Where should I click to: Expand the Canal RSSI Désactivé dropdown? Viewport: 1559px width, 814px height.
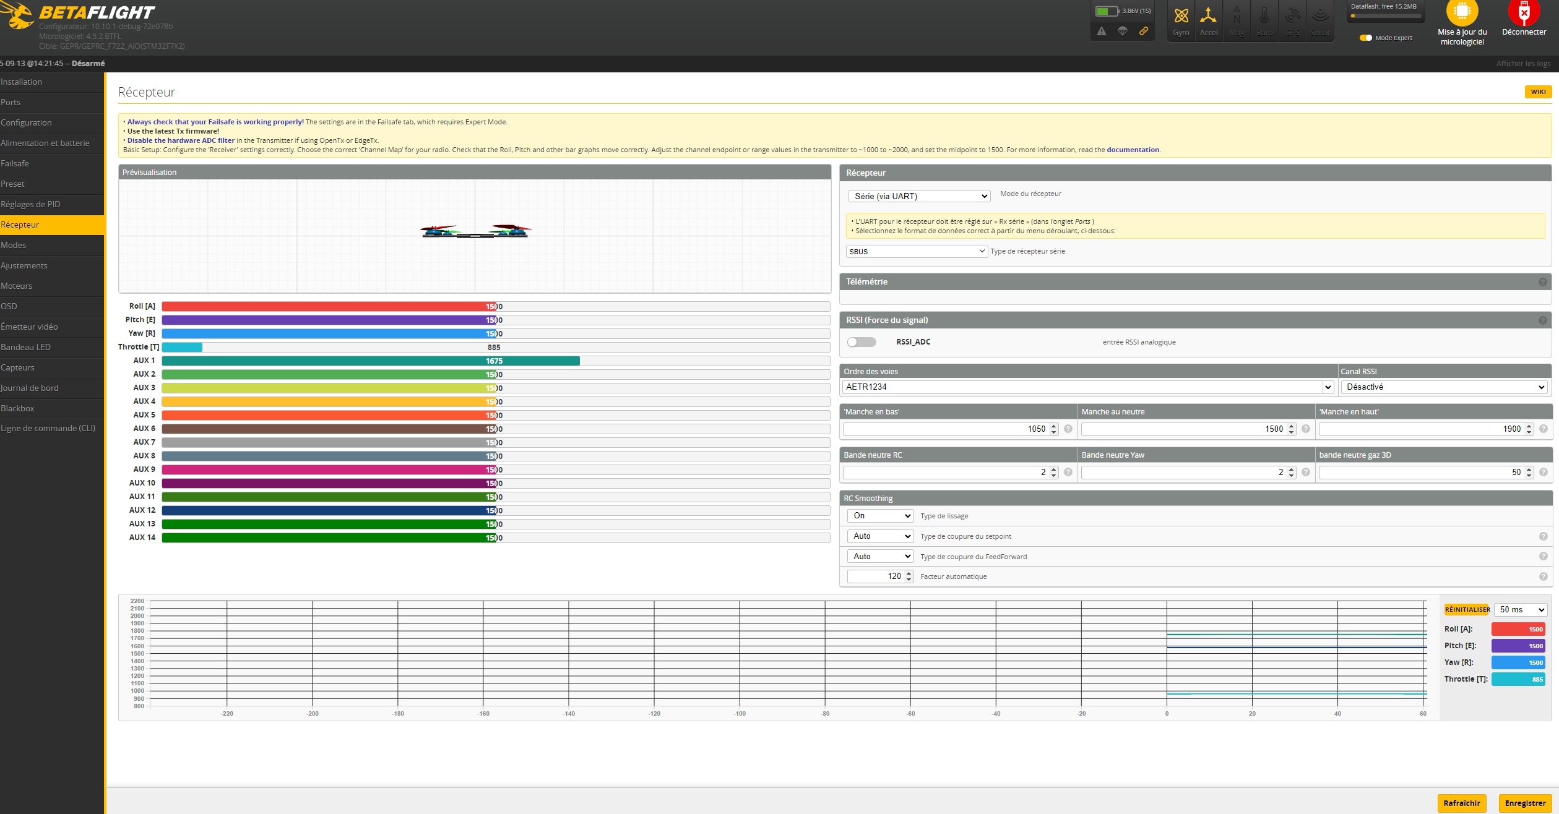(1444, 387)
